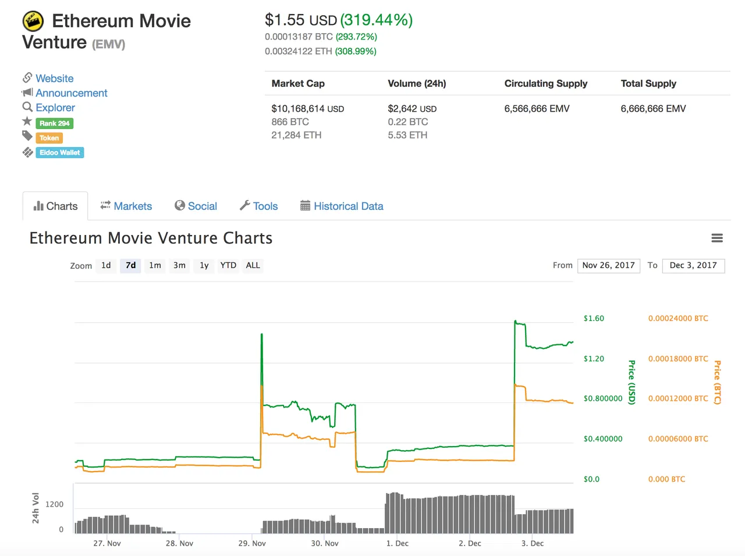Click the wrench icon next to Tools
745x556 pixels.
coord(245,205)
